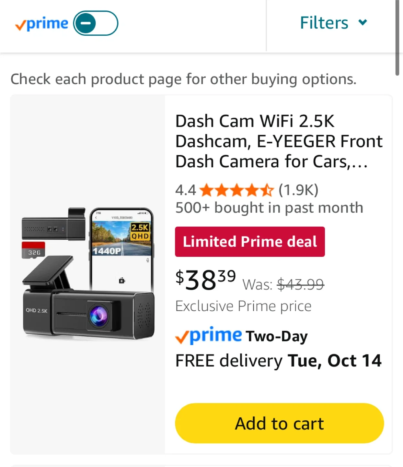403x467 pixels.
Task: Toggle the Prime filter switch
Action: pos(96,23)
